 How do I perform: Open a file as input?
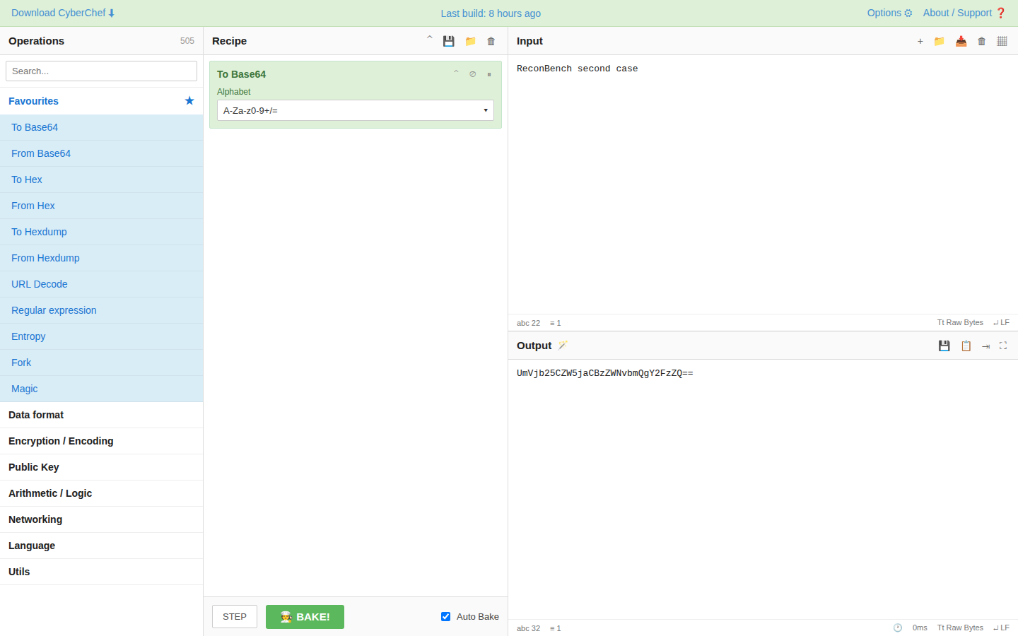coord(961,41)
